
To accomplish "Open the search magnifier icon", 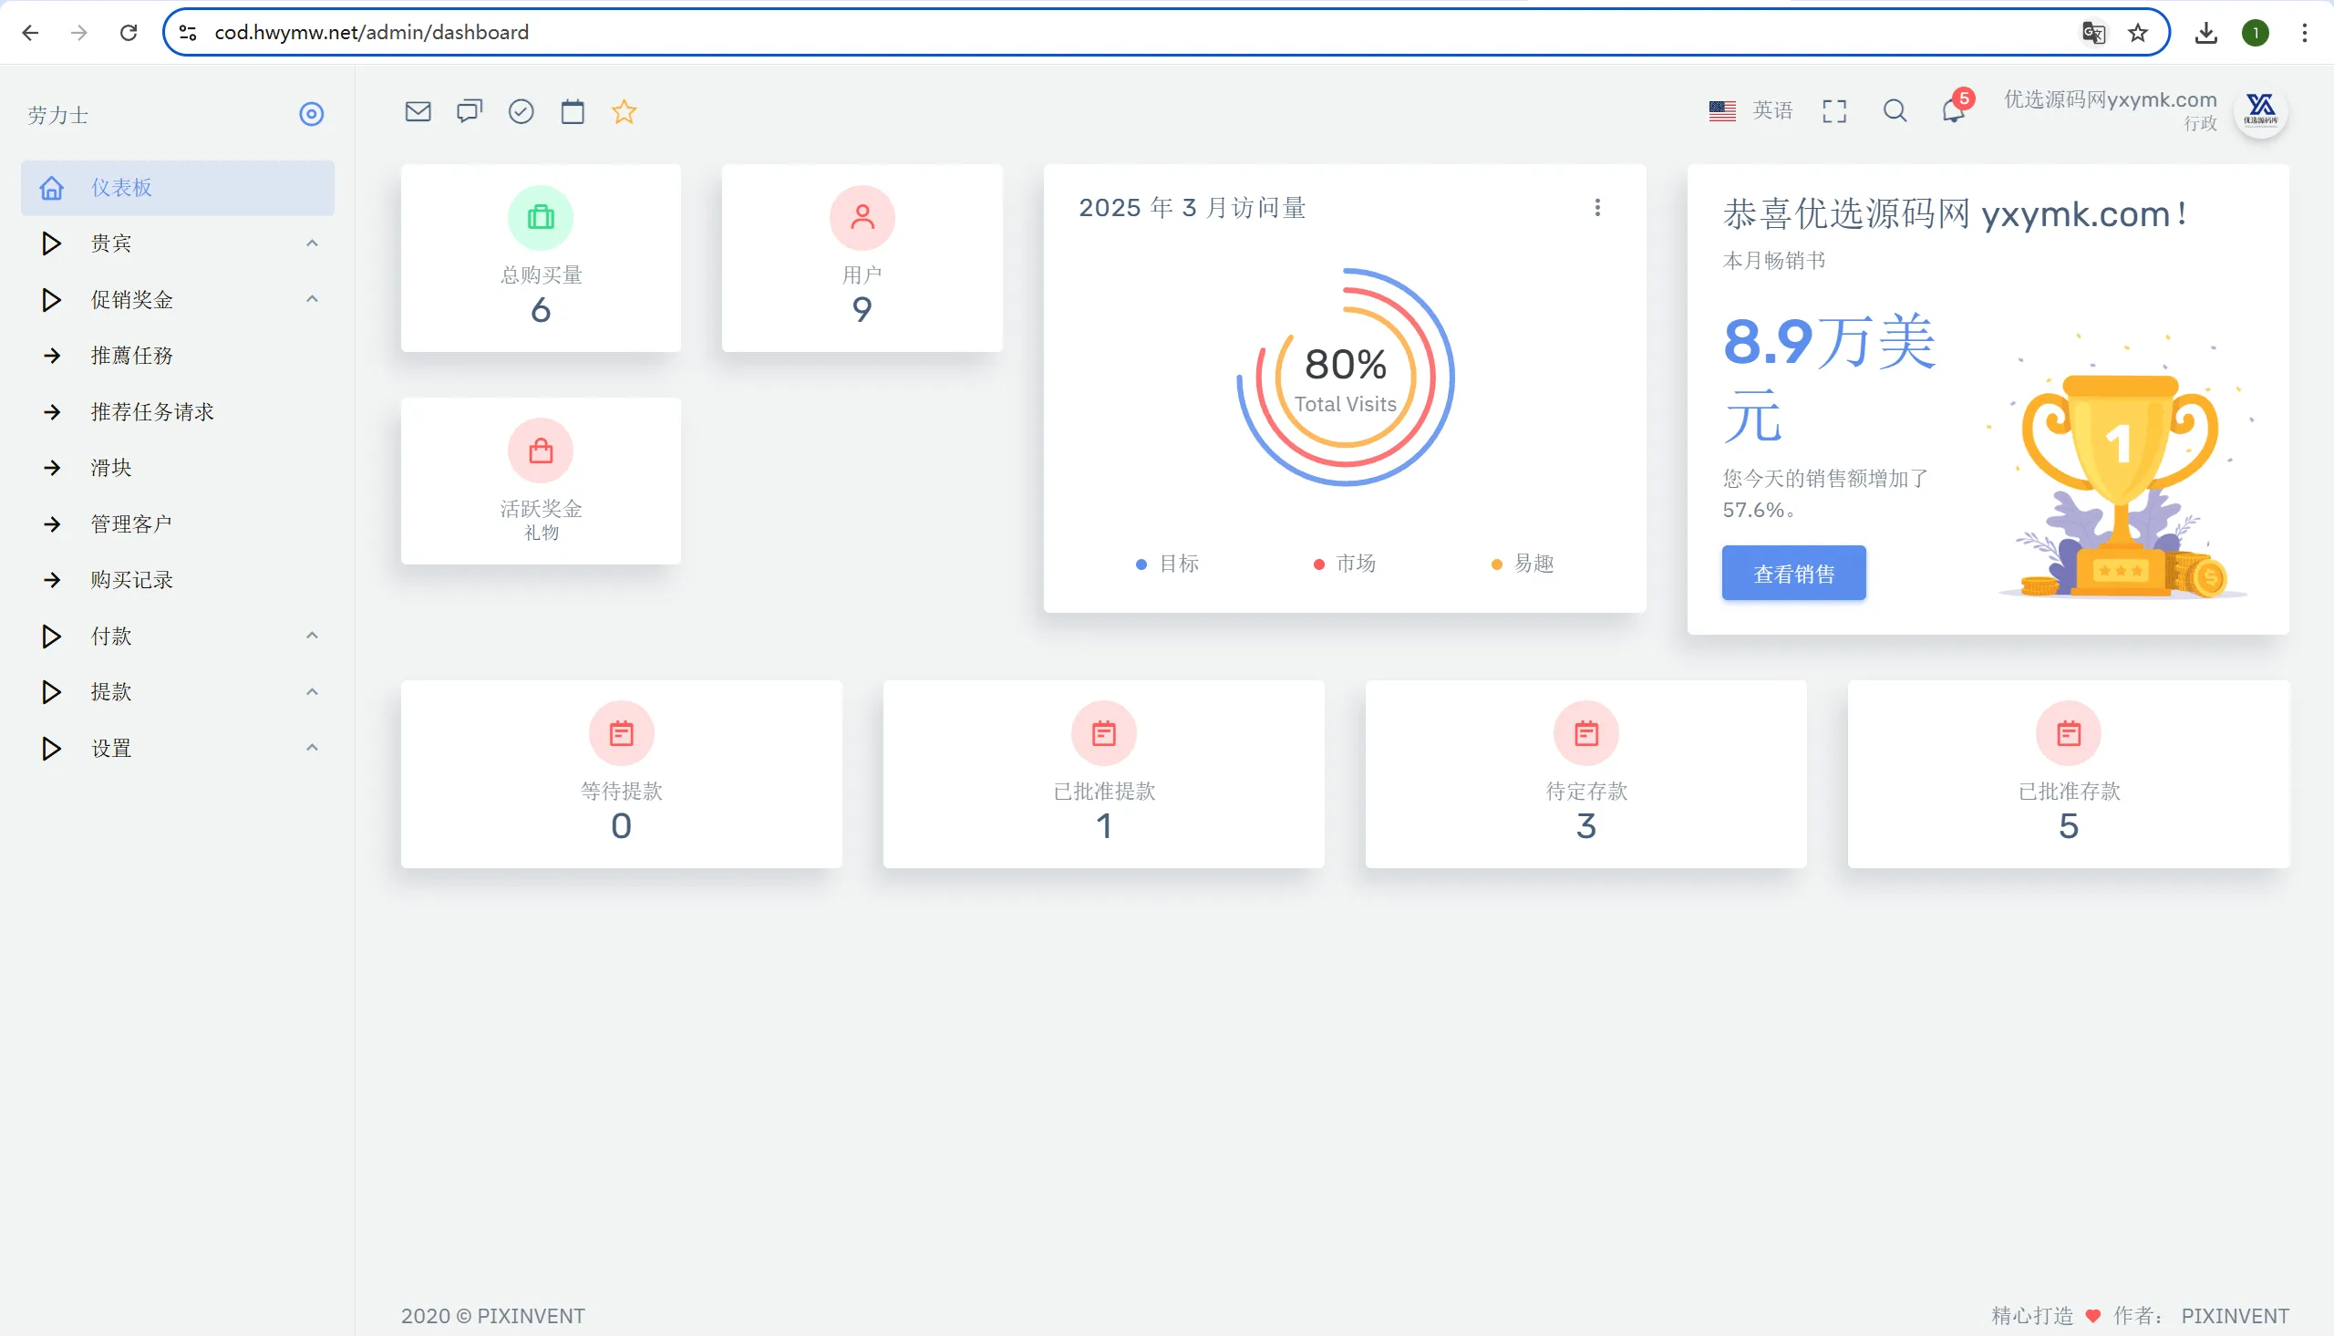I will (x=1895, y=112).
